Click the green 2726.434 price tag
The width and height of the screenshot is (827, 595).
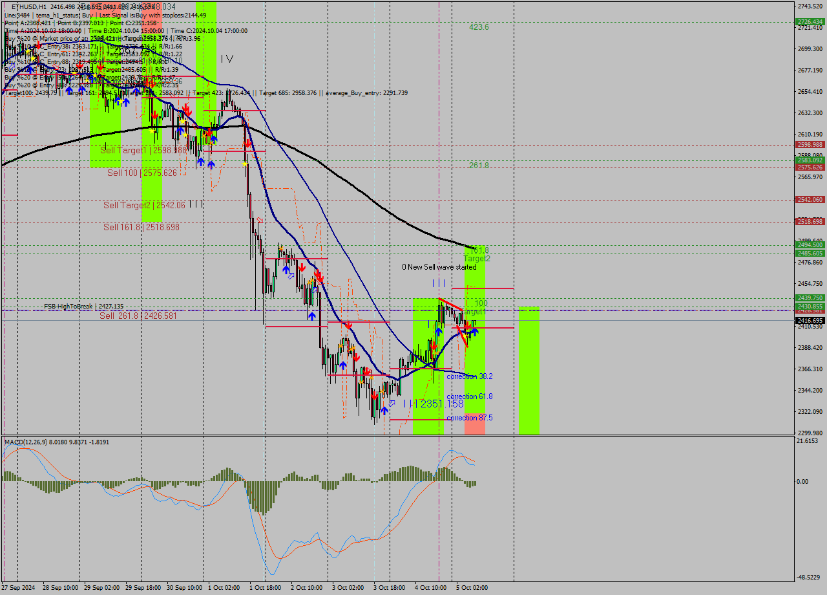click(810, 22)
